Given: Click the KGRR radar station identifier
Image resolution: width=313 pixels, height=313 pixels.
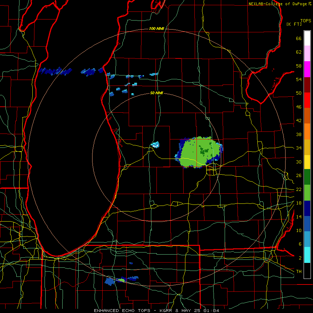Looking at the screenshot, I should pos(166,311).
